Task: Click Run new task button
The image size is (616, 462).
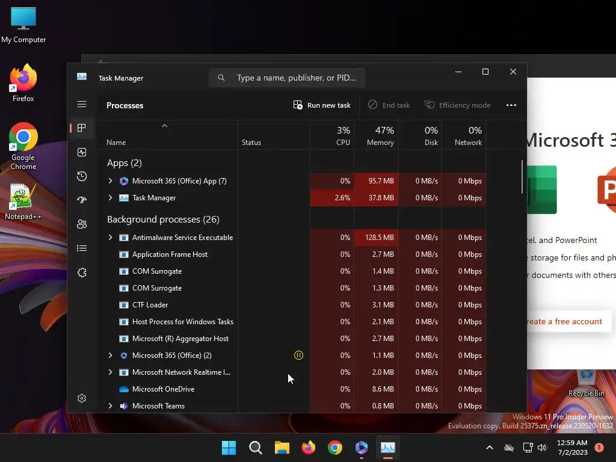Action: [x=322, y=105]
